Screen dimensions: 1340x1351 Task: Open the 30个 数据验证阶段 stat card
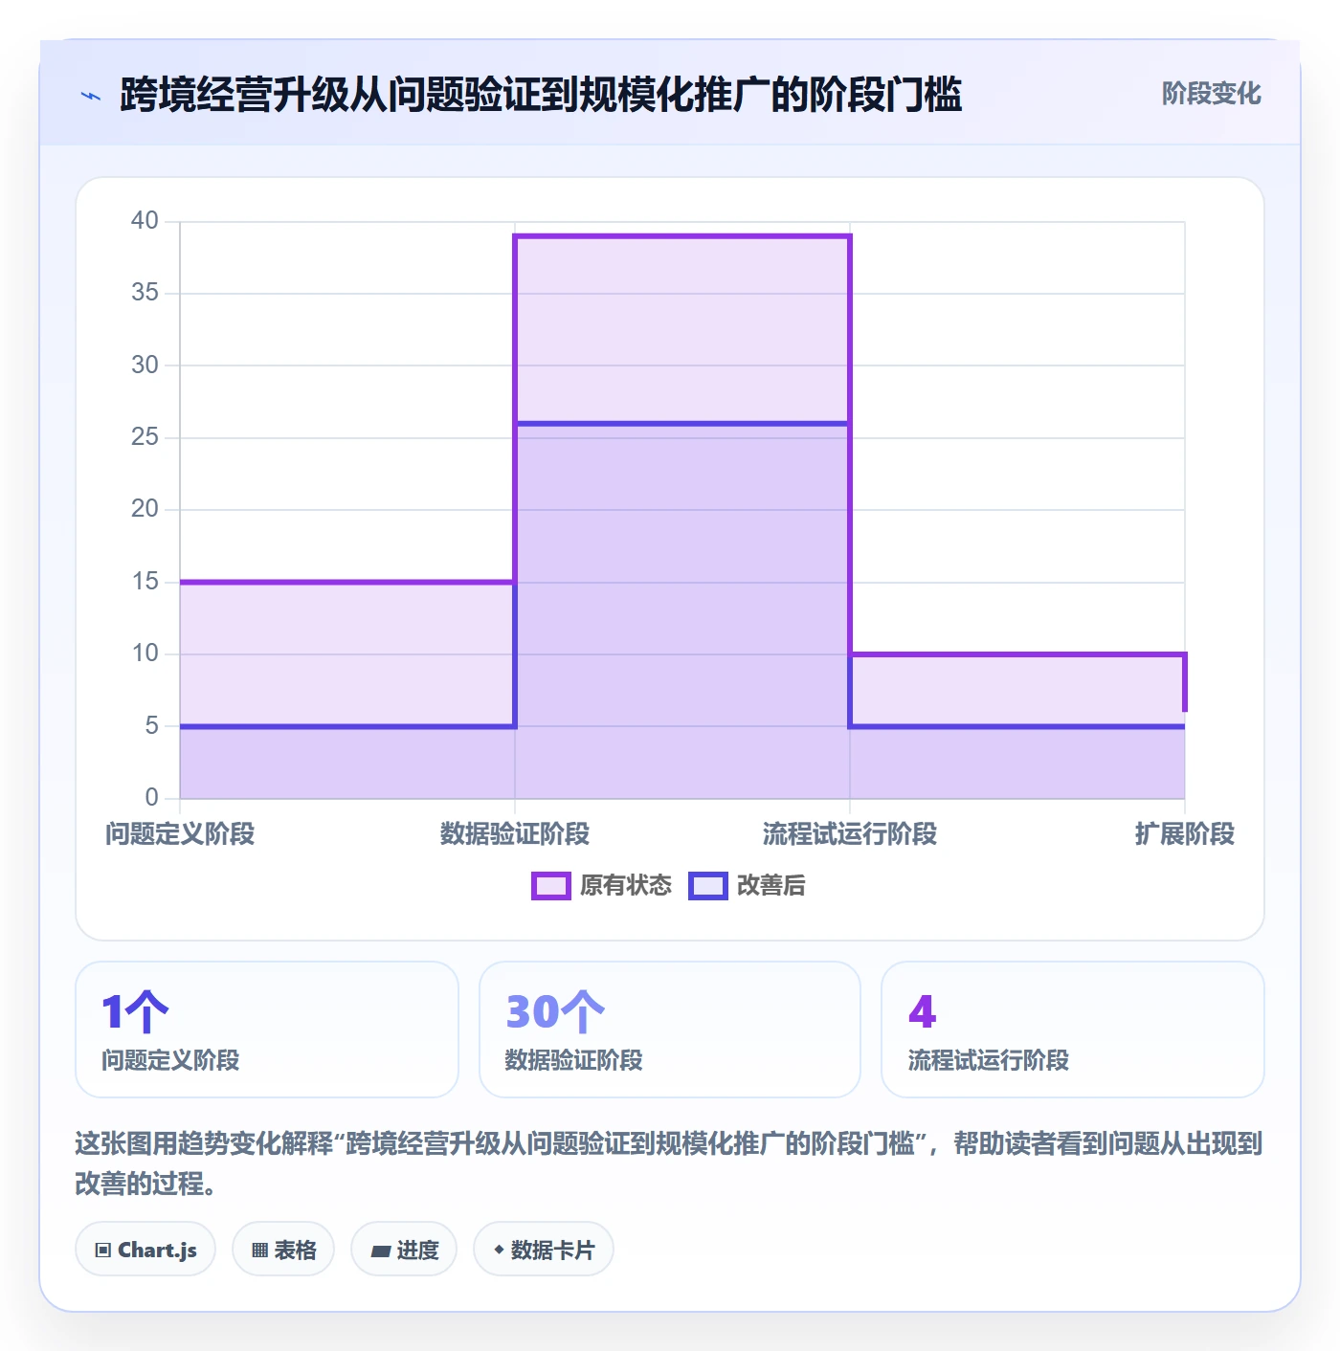670,1030
